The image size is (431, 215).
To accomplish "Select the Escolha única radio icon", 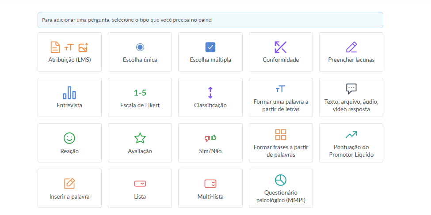I will [140, 47].
